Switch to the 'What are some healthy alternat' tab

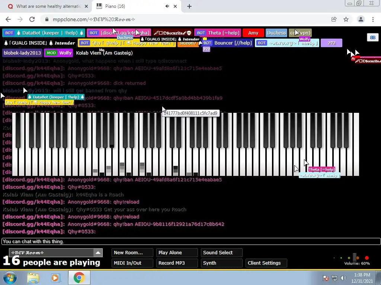point(48,6)
